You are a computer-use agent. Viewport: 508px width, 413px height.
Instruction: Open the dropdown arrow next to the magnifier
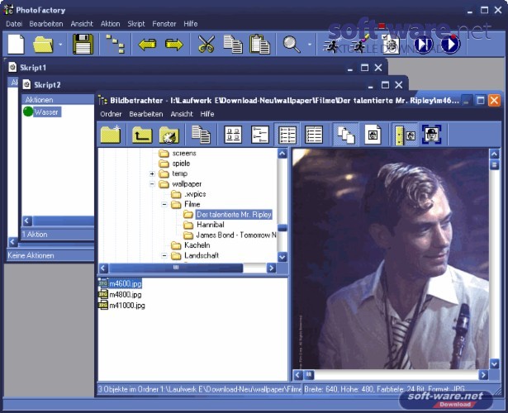(310, 44)
